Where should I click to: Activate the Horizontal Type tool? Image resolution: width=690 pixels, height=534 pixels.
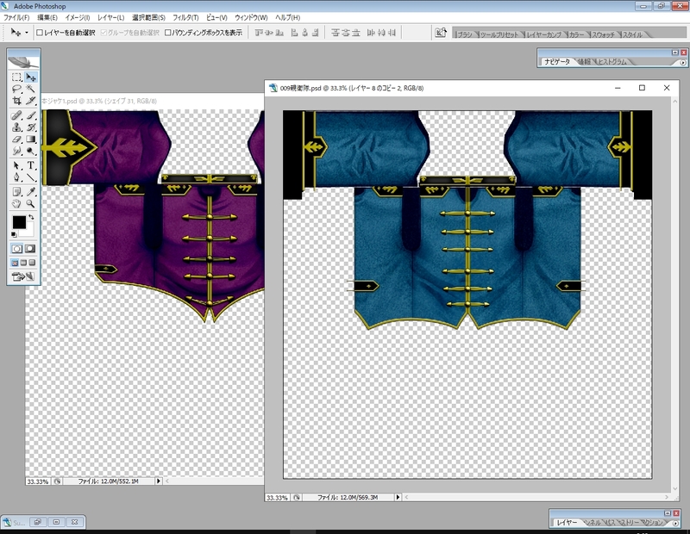31,165
